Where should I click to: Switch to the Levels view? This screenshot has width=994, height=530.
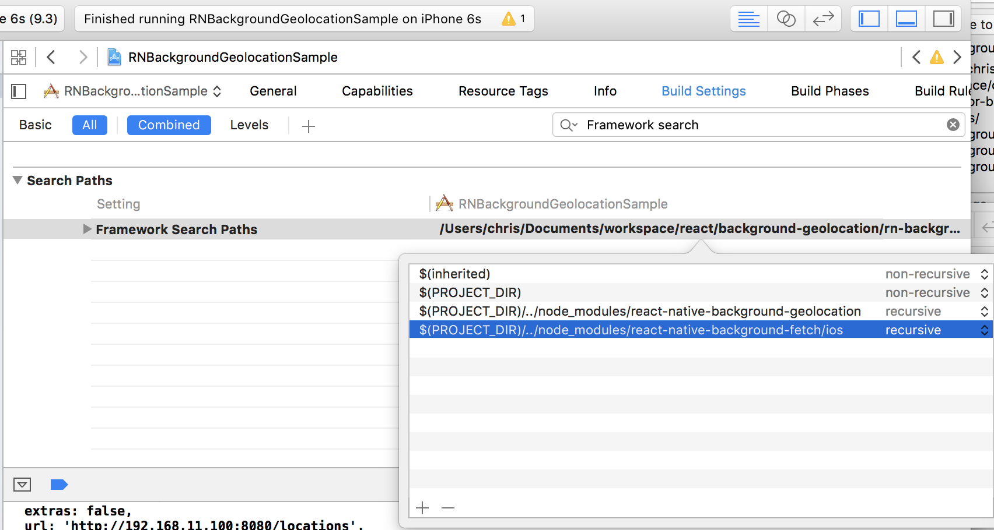pos(249,125)
